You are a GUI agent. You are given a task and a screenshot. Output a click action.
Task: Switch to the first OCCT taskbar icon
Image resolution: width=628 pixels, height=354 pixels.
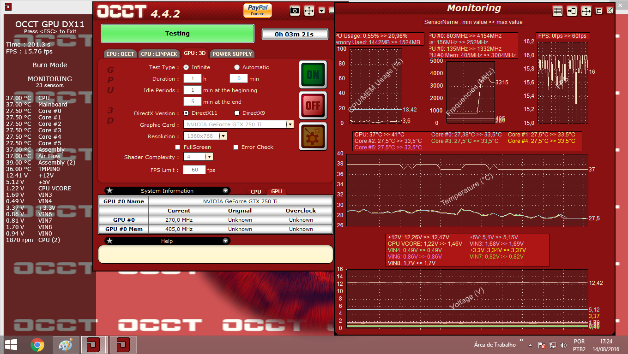[94, 345]
